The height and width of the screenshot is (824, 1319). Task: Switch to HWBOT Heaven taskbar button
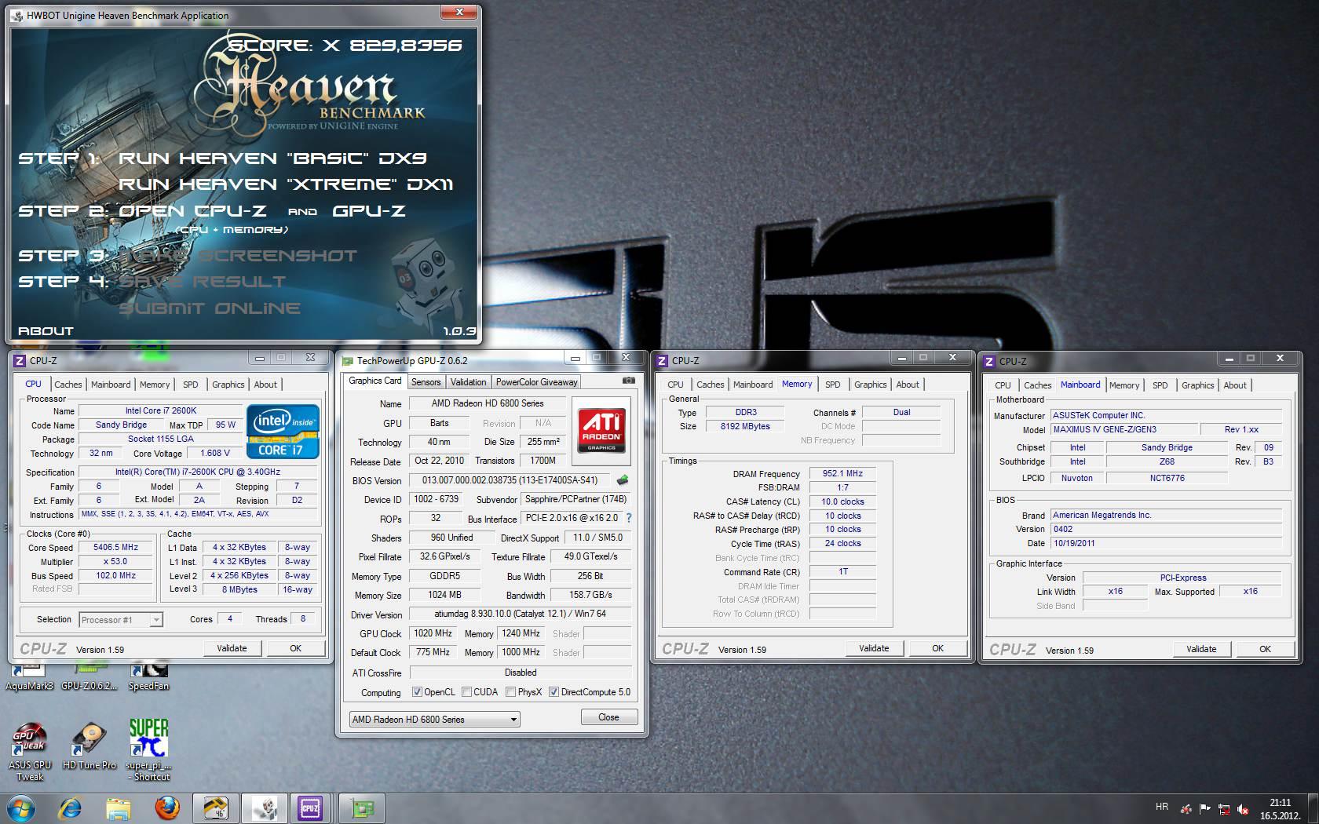[264, 808]
